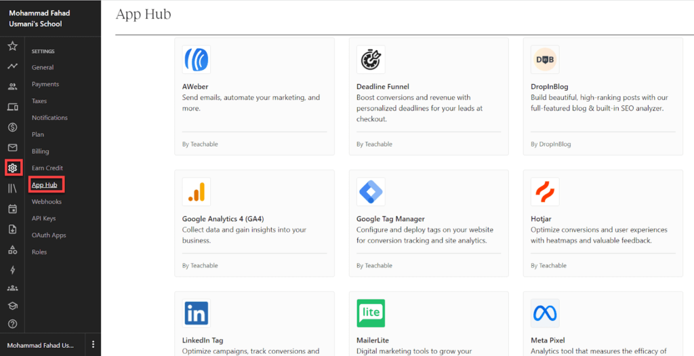This screenshot has width=694, height=356.
Task: Open the community groups sidebar icon
Action: click(12, 288)
